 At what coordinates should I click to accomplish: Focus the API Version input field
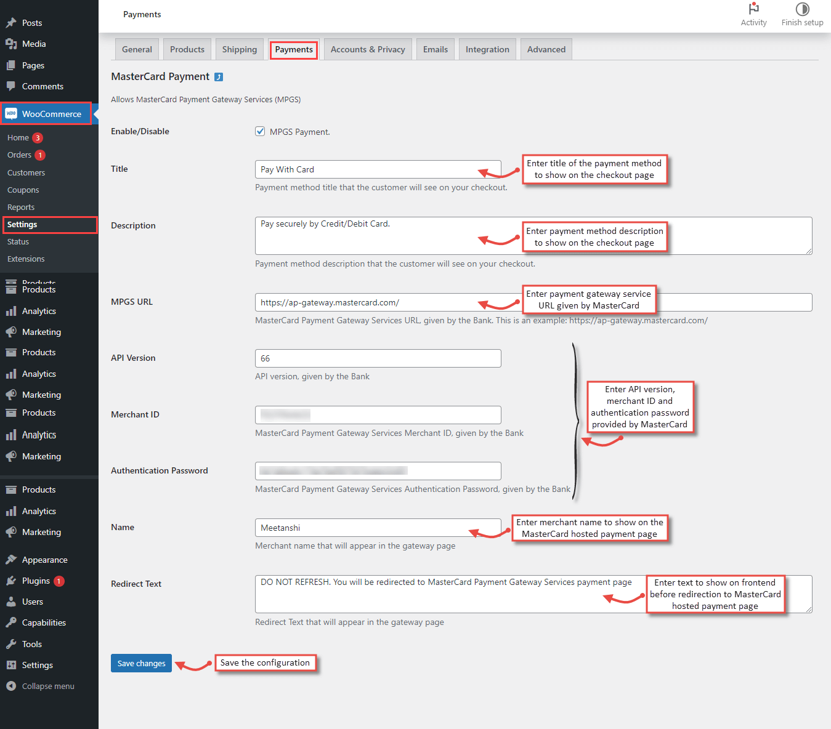pos(378,358)
